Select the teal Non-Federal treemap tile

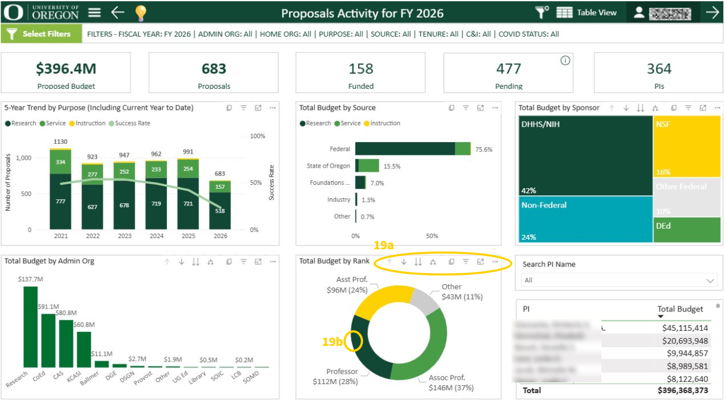pos(585,219)
